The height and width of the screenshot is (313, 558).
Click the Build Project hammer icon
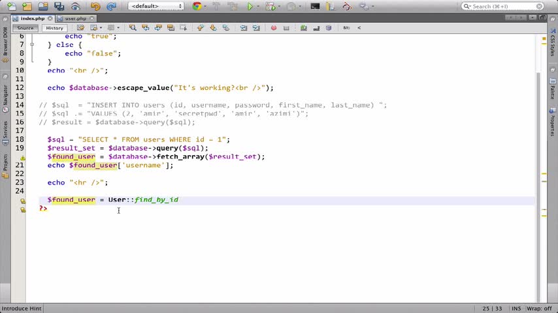coord(216,6)
